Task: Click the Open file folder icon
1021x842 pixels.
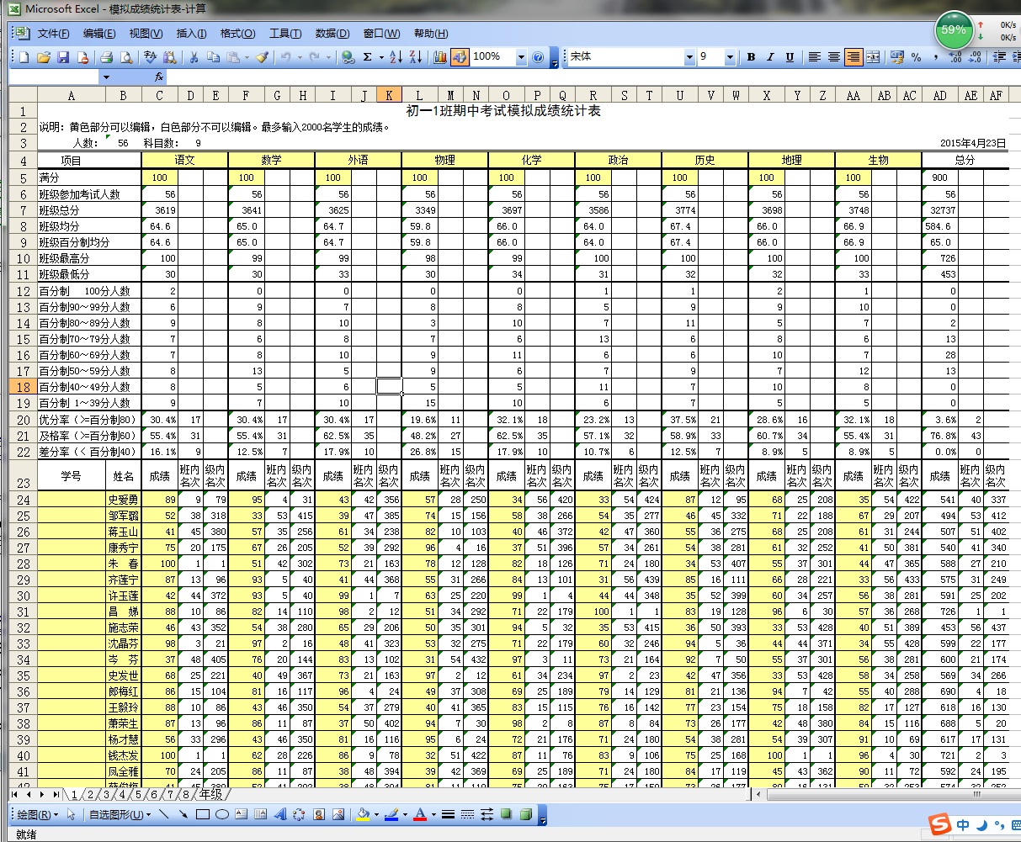Action: (44, 57)
